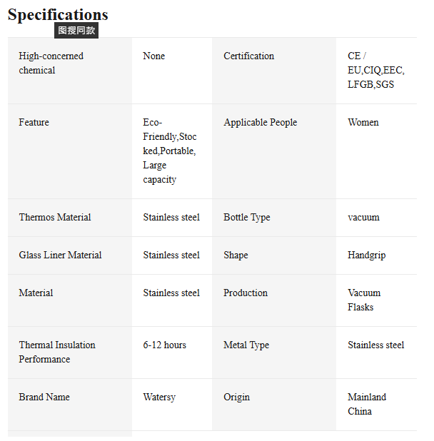Select the Women value cell
The height and width of the screenshot is (441, 434).
[x=363, y=123]
